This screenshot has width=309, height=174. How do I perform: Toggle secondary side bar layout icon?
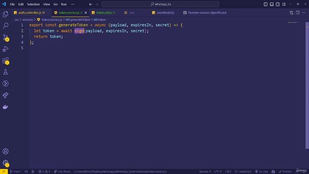[278, 4]
